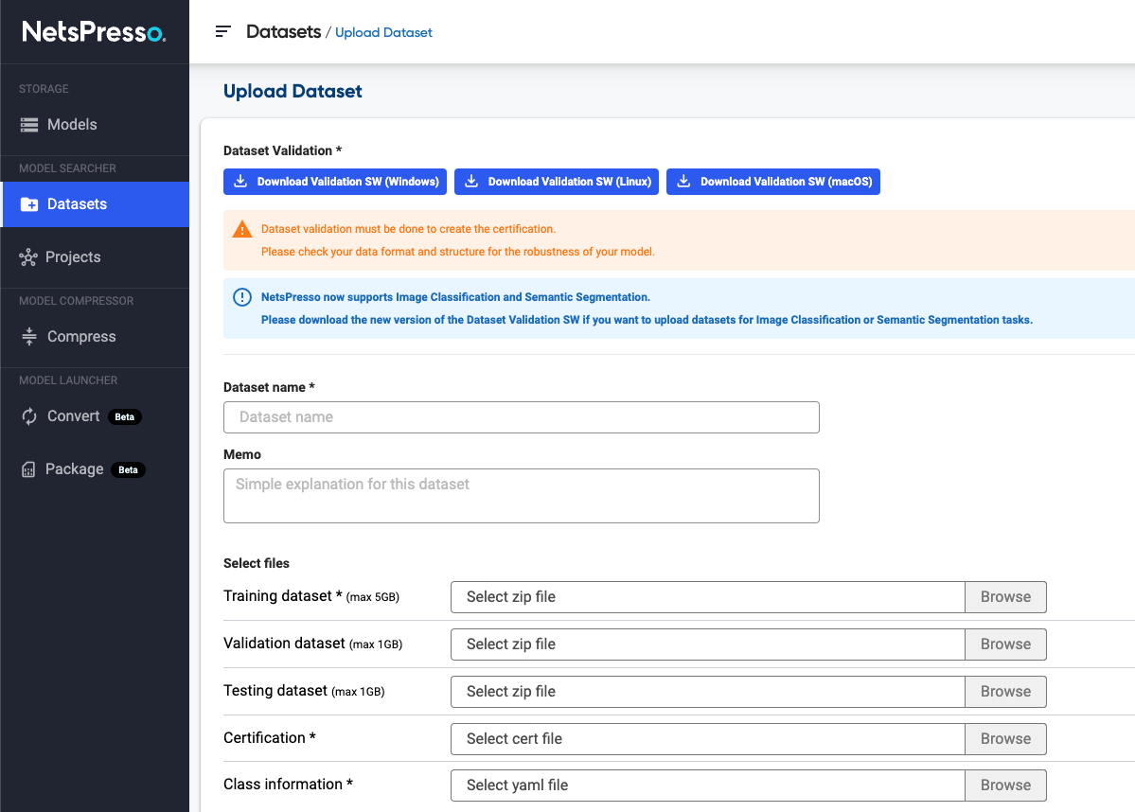Open Models in the sidebar
This screenshot has height=812, width=1135.
[x=95, y=125]
